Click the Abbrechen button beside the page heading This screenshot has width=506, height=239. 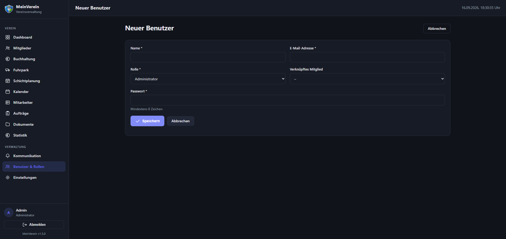[437, 29]
